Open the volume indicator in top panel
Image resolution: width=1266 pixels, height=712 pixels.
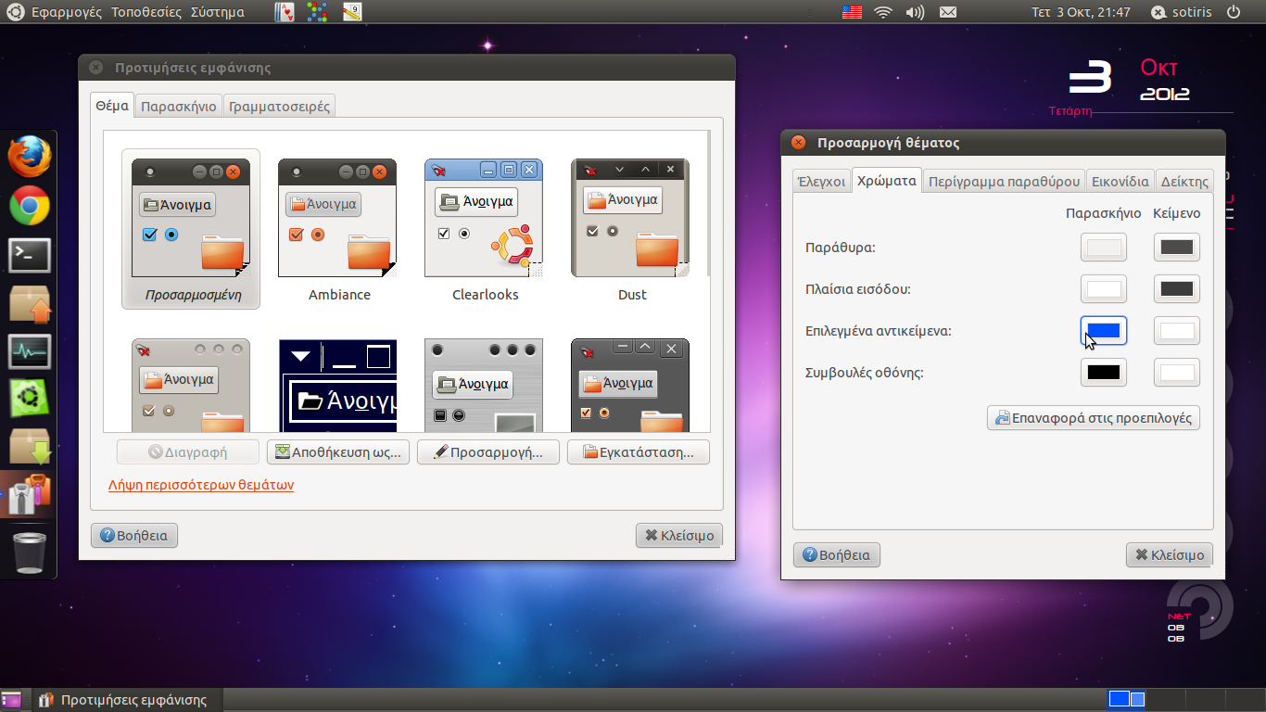coord(915,12)
